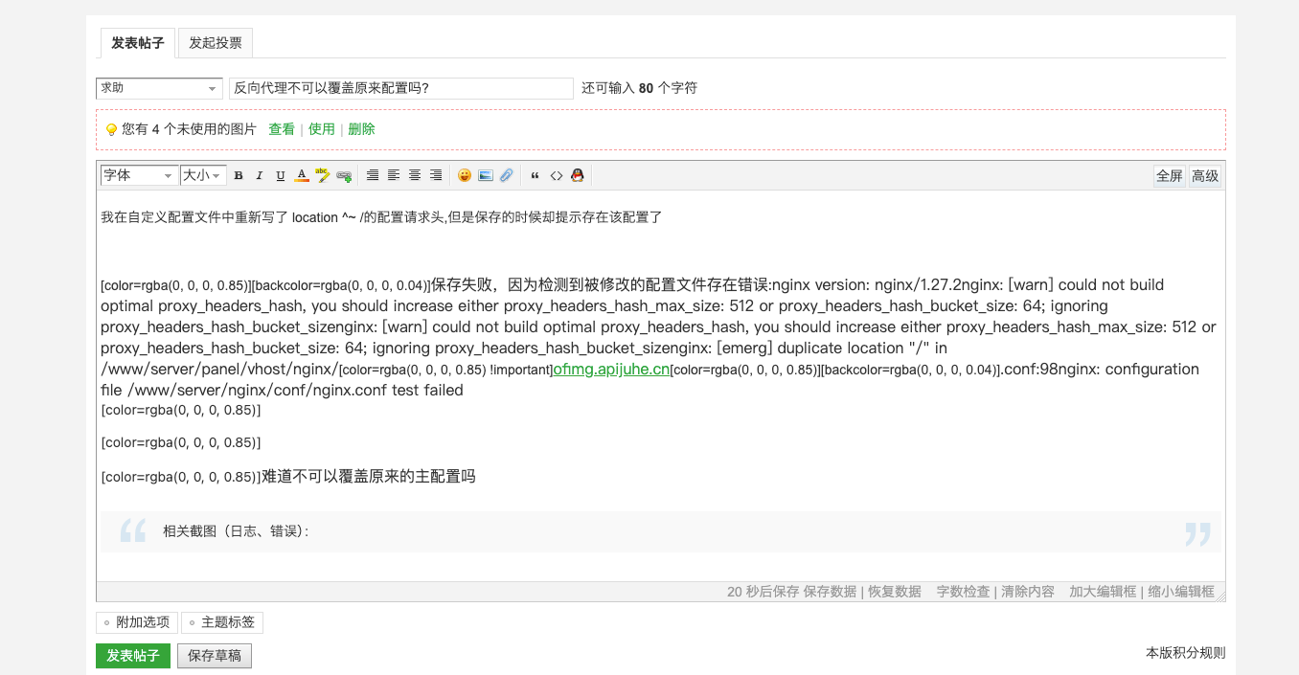Switch editor to 全屏 mode
The width and height of the screenshot is (1299, 675).
click(1170, 175)
